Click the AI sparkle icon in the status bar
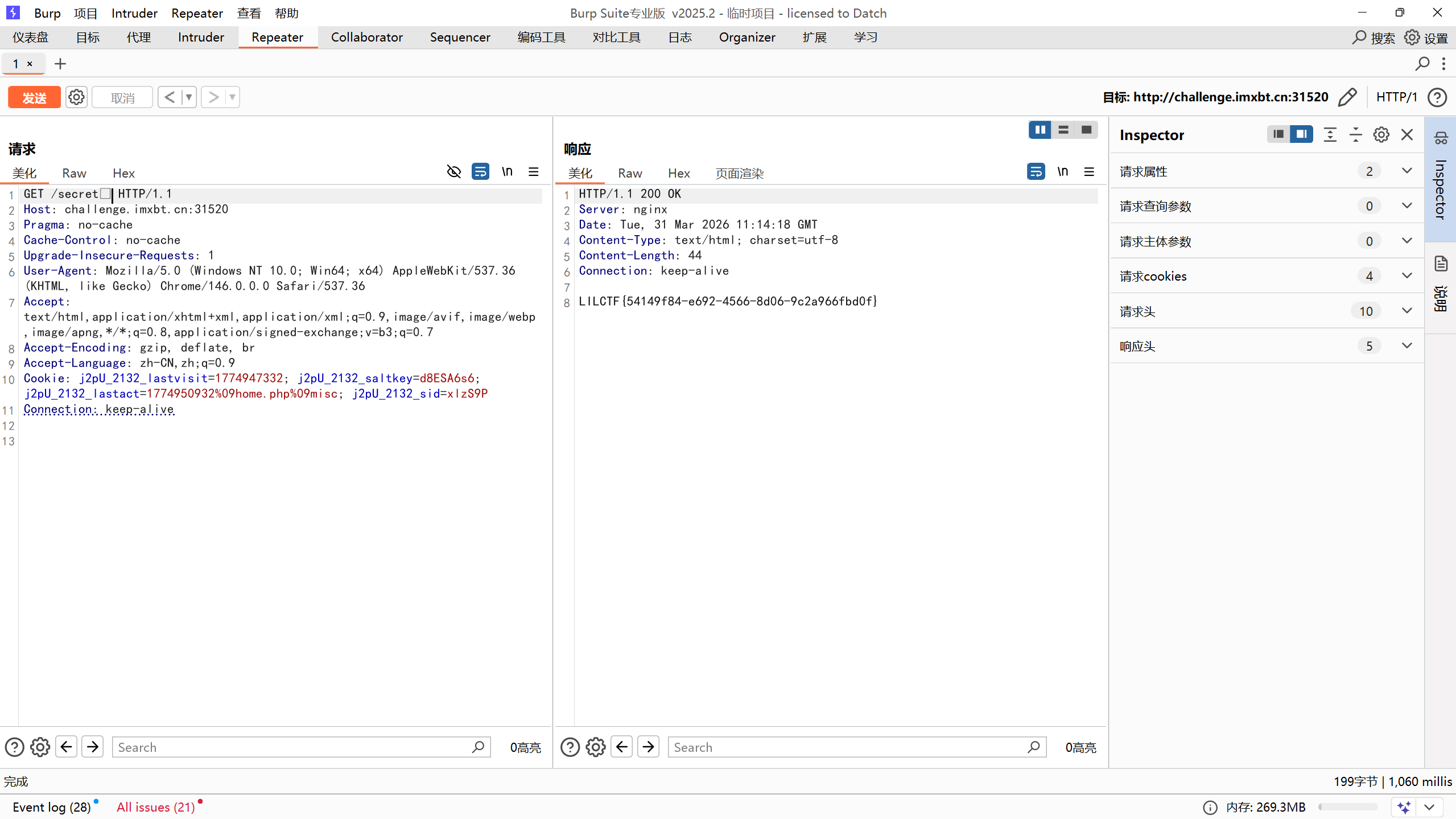This screenshot has width=1456, height=819. coord(1404,807)
